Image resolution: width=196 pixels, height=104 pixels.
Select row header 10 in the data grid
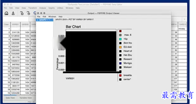tap(7, 61)
